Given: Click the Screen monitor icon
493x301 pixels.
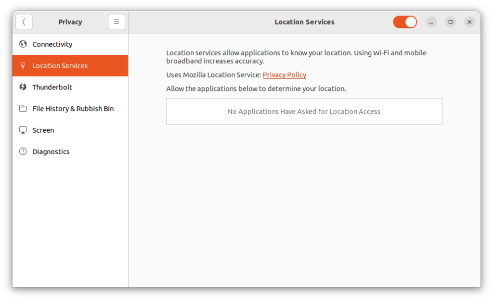Looking at the screenshot, I should (23, 130).
